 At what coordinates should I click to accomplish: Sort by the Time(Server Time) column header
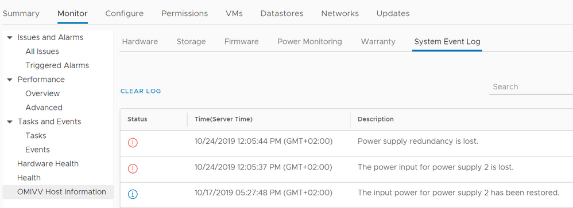pyautogui.click(x=224, y=119)
